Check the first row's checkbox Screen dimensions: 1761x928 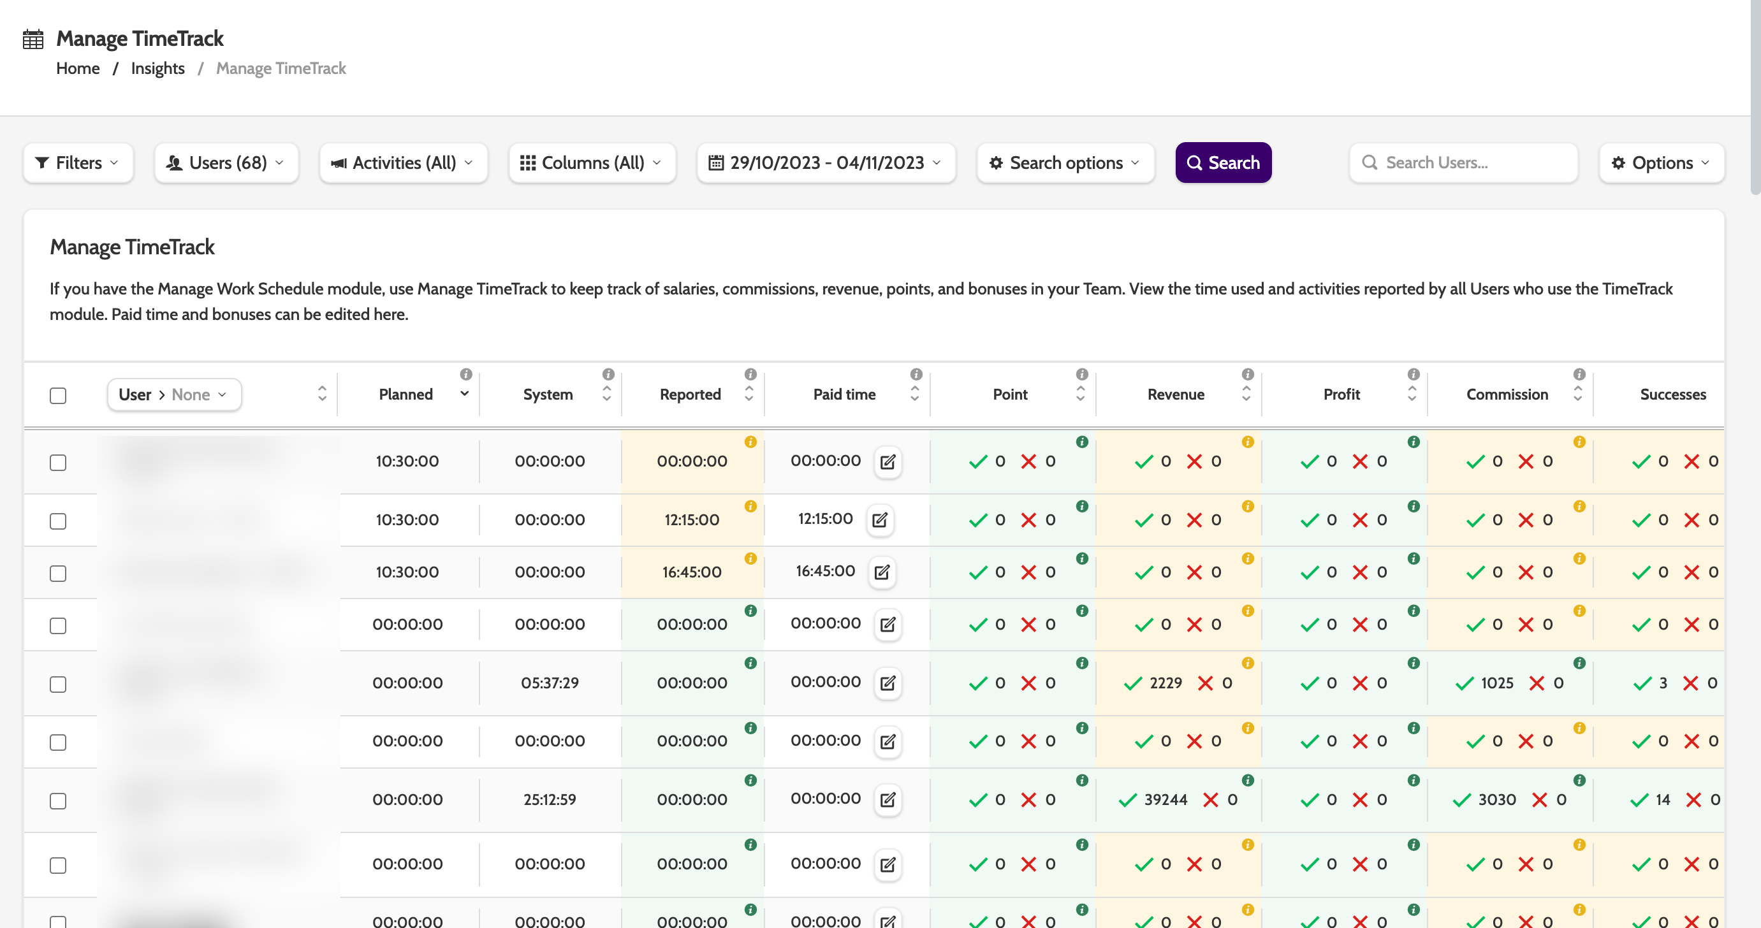point(58,462)
